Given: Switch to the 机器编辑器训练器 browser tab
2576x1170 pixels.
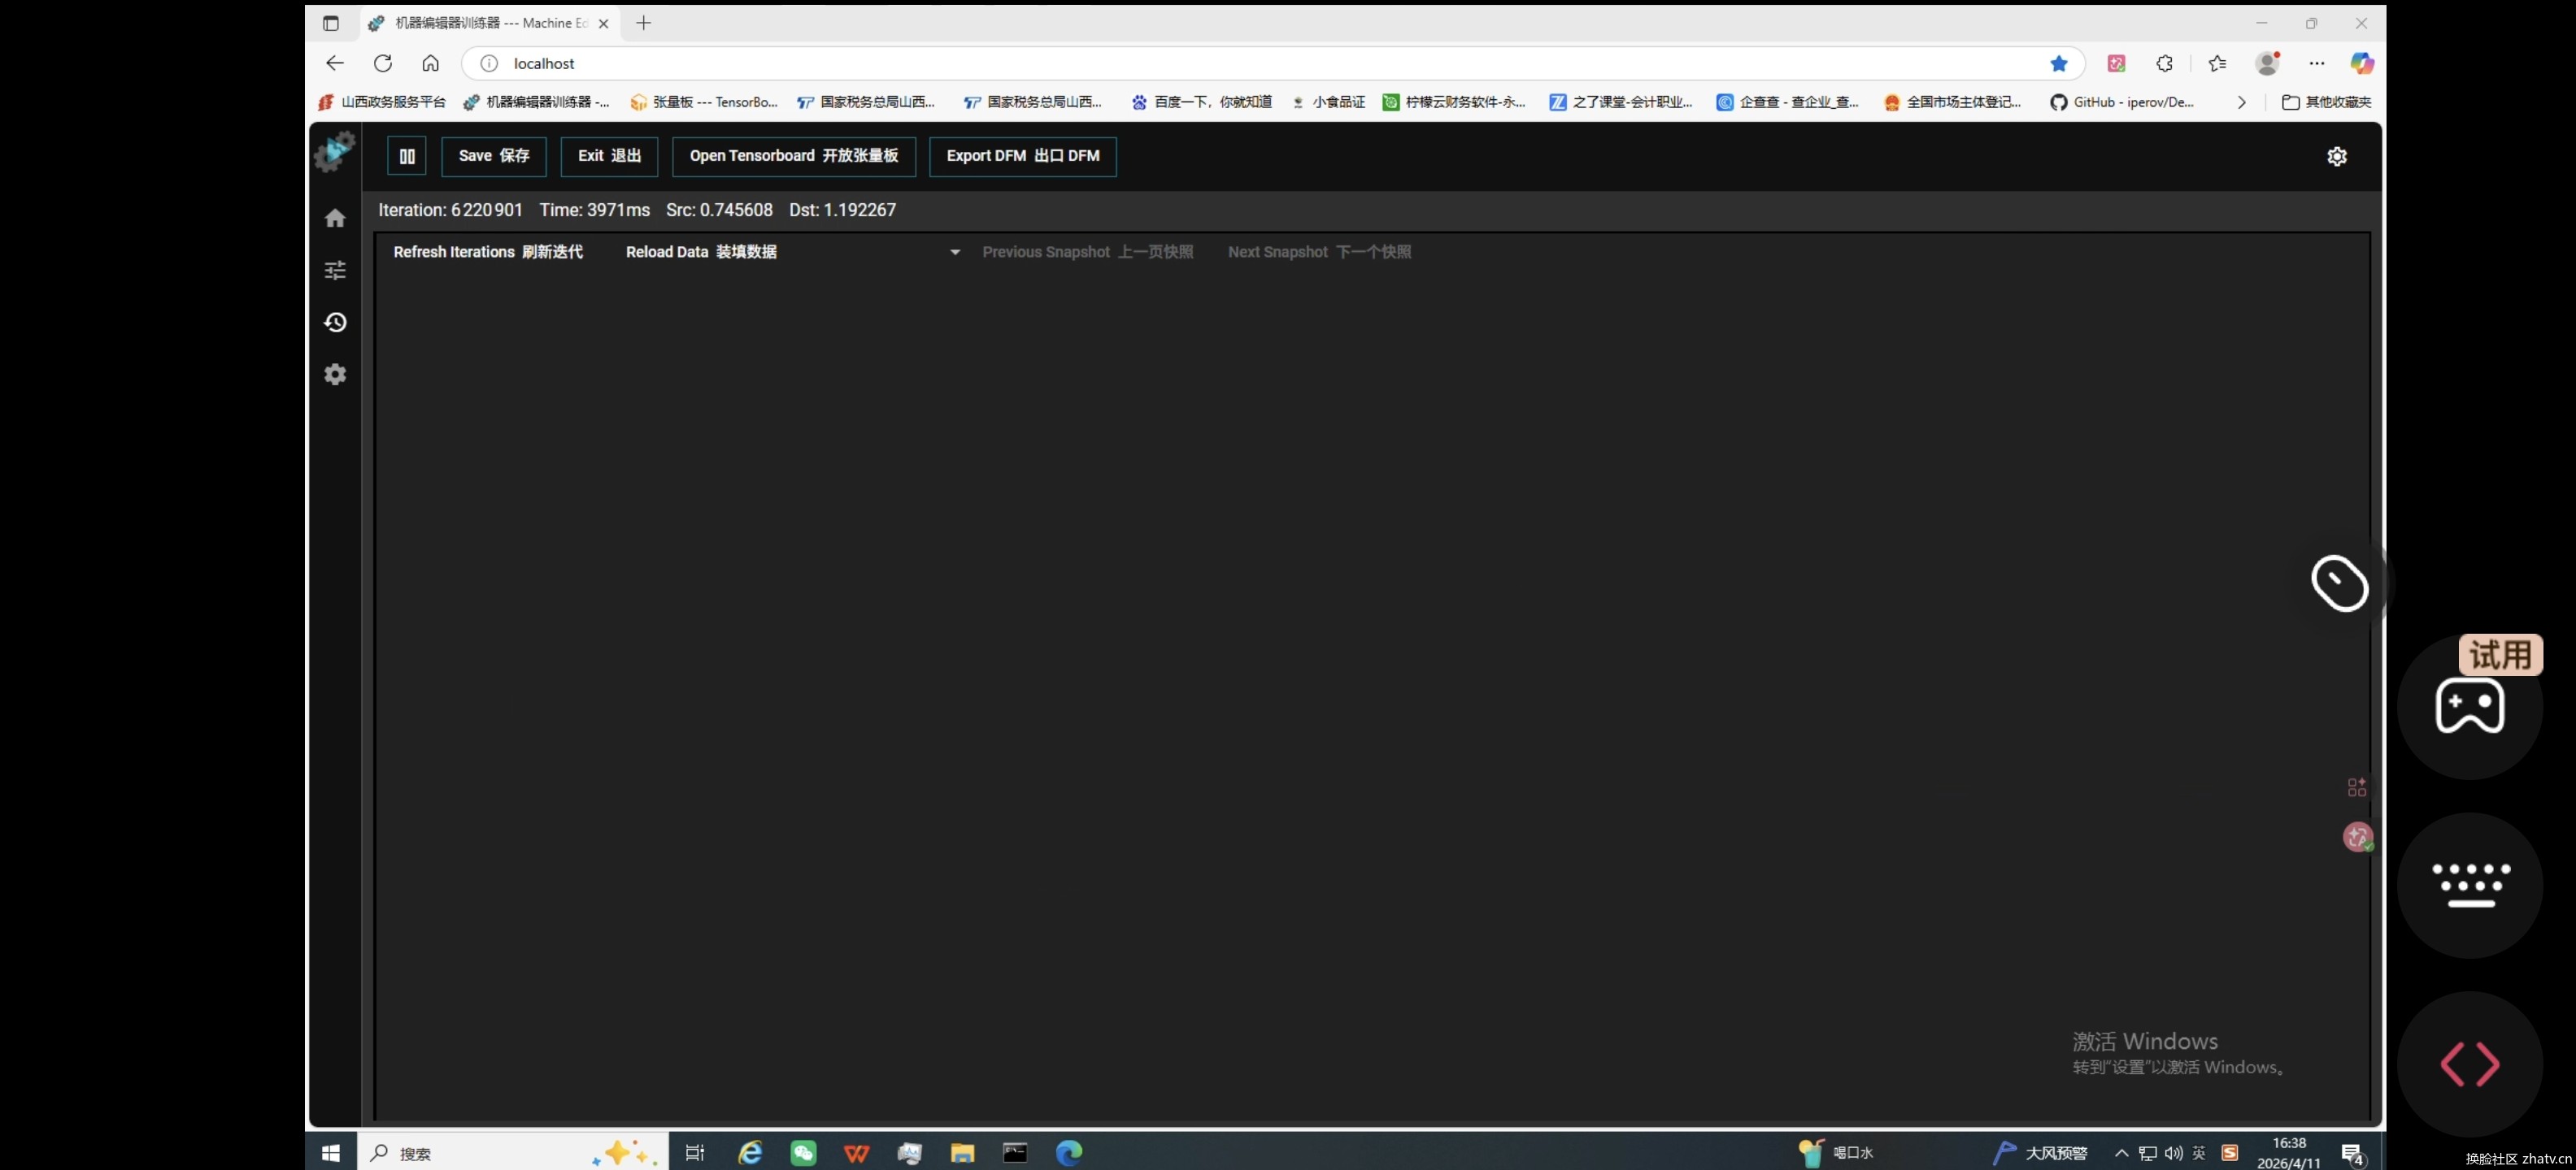Looking at the screenshot, I should [x=480, y=22].
